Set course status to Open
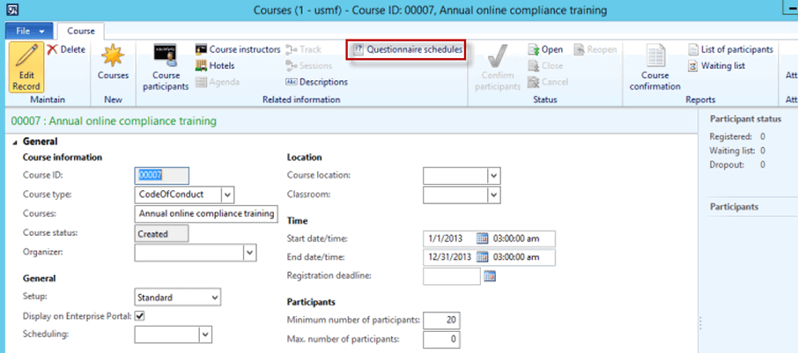This screenshot has width=798, height=353. point(545,49)
